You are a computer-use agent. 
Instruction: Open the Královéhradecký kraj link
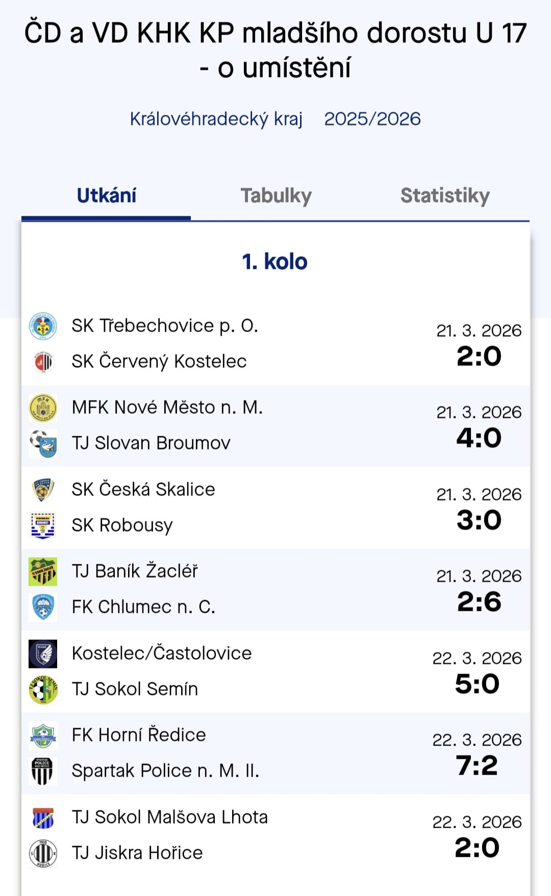click(216, 119)
